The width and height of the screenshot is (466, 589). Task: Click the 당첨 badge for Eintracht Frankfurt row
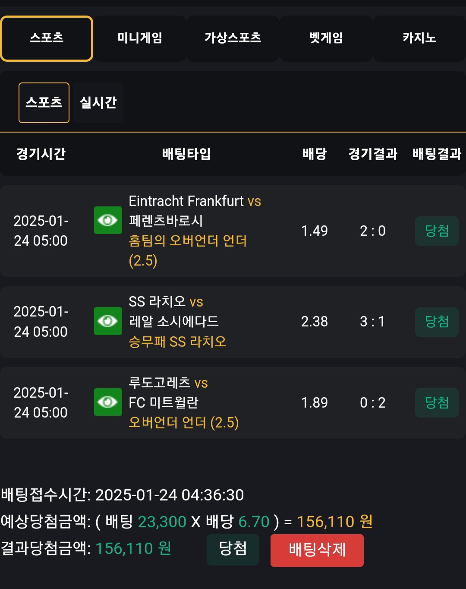coord(437,231)
